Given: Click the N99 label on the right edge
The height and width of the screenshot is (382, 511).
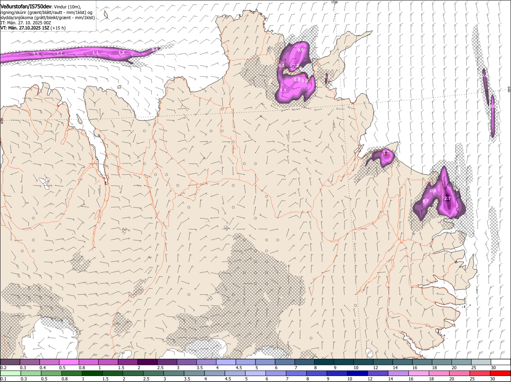Looking at the screenshot, I should tap(509, 90).
